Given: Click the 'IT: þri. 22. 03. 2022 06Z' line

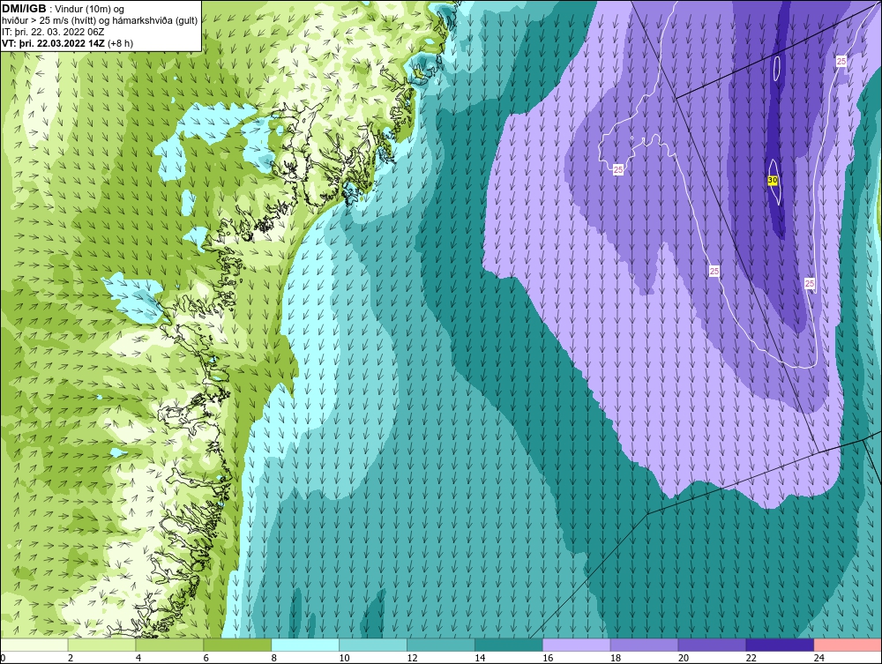Looking at the screenshot, I should (53, 32).
